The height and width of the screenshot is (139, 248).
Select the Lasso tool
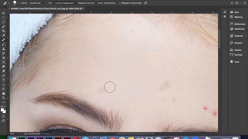pos(3,22)
